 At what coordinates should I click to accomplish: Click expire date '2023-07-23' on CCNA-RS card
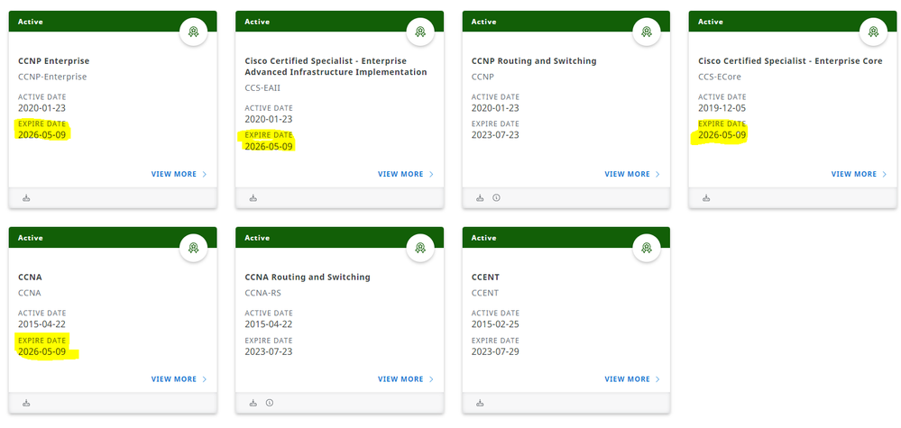pyautogui.click(x=269, y=351)
